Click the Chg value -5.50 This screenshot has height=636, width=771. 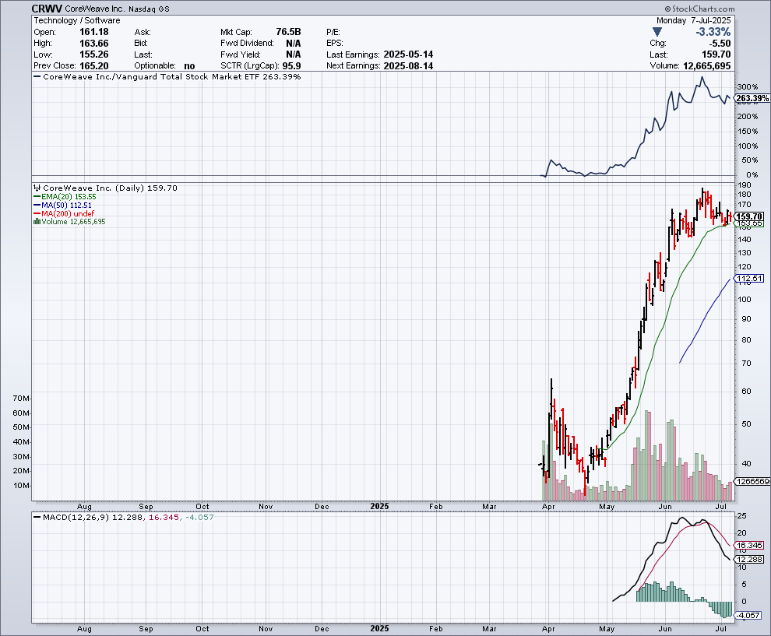pos(720,44)
